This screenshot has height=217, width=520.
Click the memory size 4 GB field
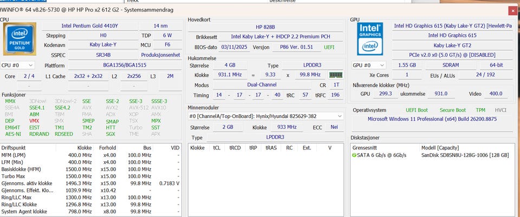click(x=230, y=65)
